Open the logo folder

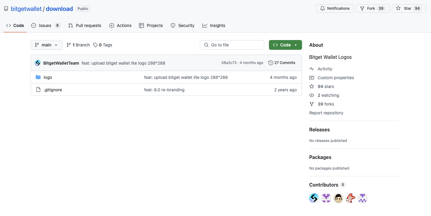pos(48,77)
